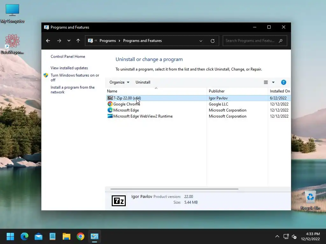Click the Google Chrome icon in the list
The height and width of the screenshot is (244, 326).
(110, 104)
